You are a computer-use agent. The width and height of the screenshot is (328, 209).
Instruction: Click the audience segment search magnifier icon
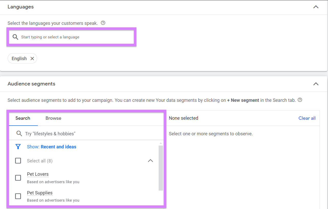[x=19, y=134]
